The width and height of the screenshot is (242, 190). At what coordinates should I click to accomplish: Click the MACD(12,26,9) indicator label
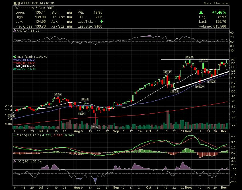[x=29, y=135]
